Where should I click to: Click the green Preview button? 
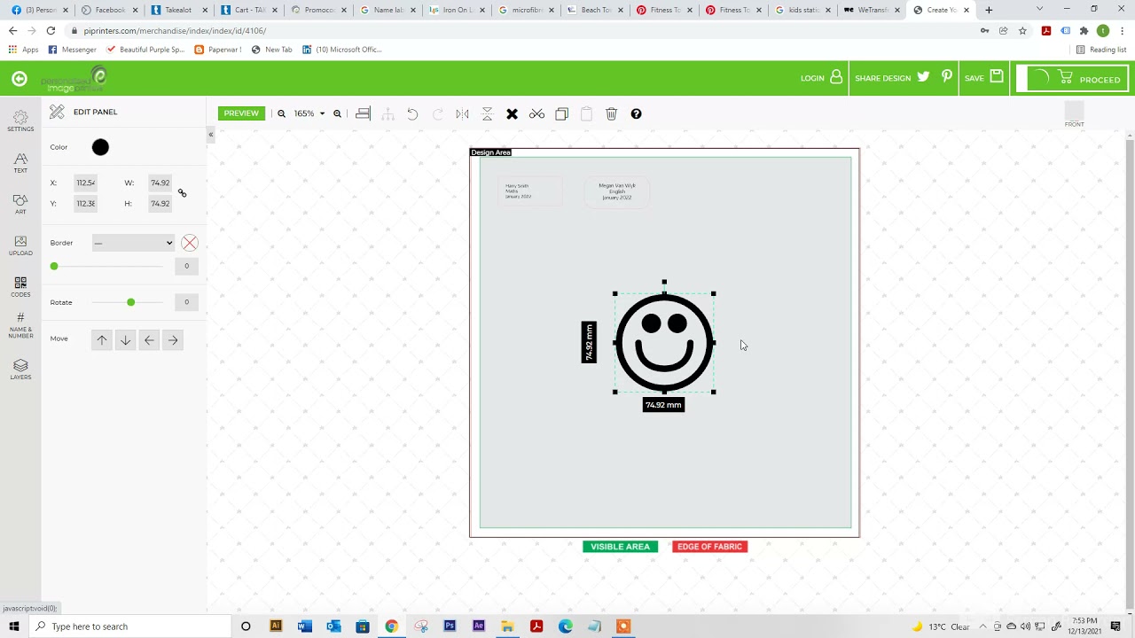coord(241,113)
